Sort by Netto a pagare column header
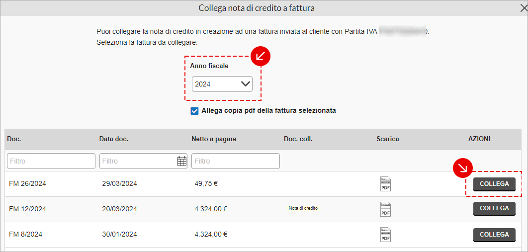 (x=214, y=139)
